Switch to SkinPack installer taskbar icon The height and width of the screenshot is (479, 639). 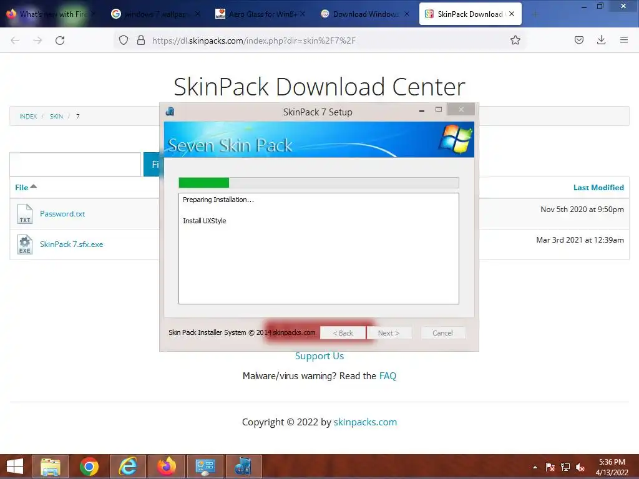click(244, 467)
